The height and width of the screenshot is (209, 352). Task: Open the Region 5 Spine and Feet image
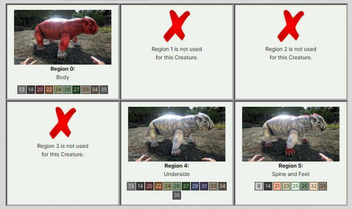click(291, 134)
